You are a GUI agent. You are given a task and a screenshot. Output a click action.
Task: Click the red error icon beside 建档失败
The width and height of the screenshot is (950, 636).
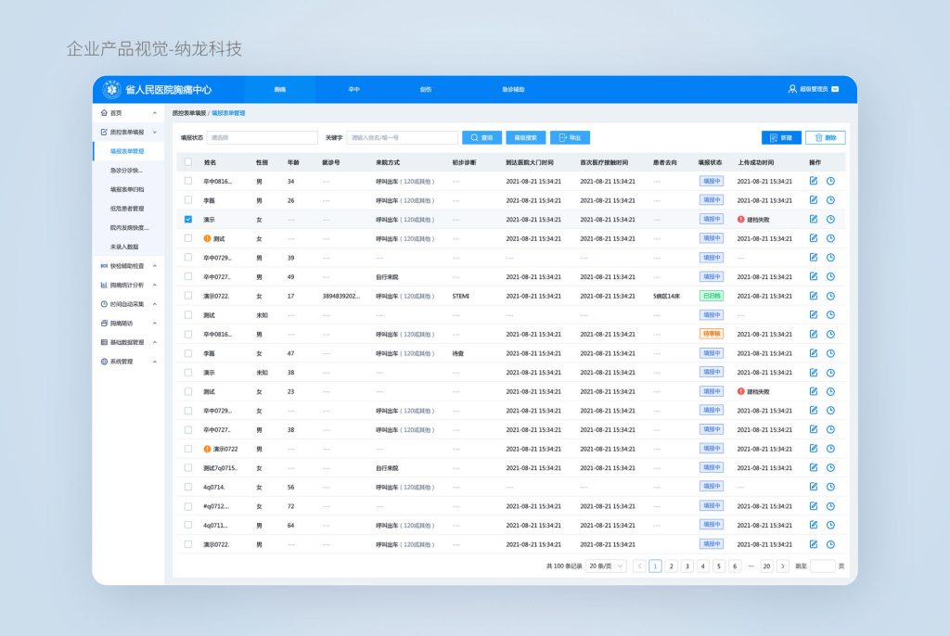741,220
